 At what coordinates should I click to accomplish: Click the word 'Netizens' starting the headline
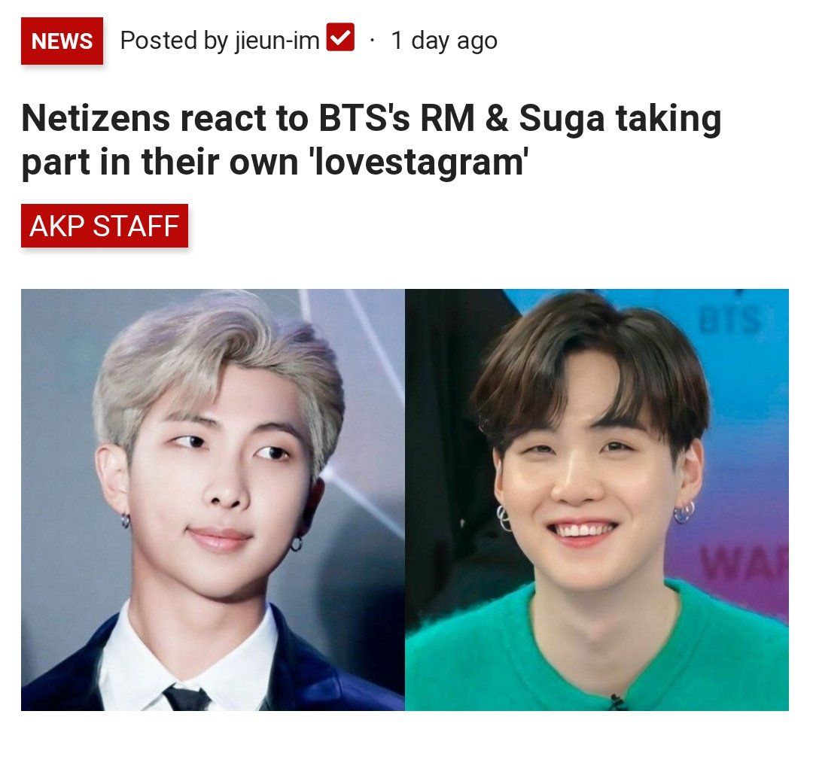[x=96, y=119]
